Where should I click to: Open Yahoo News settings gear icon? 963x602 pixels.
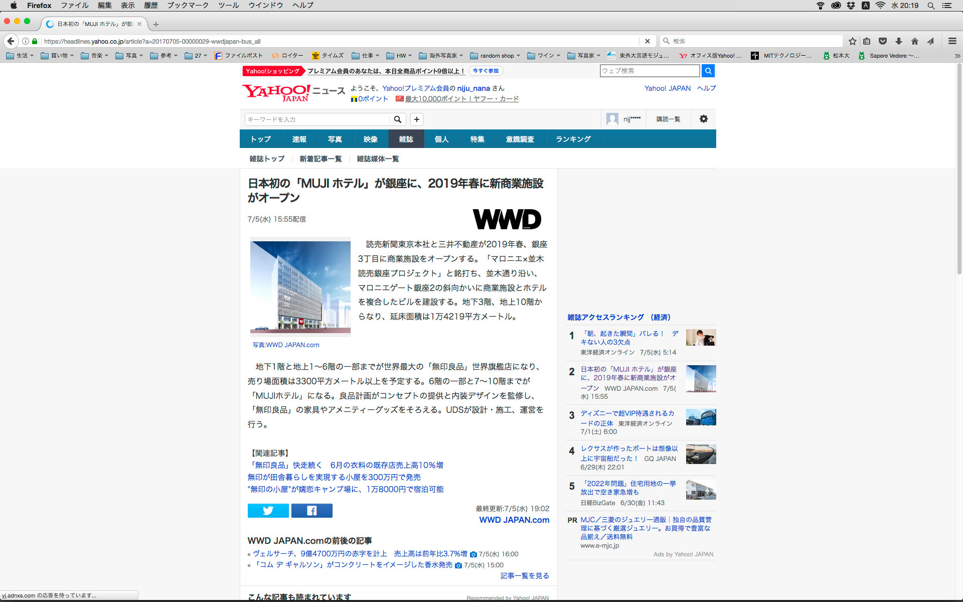tap(703, 119)
